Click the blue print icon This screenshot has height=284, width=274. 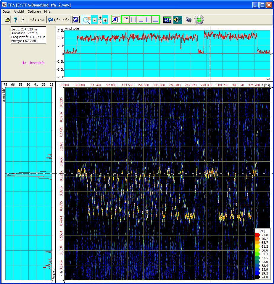click(x=76, y=20)
